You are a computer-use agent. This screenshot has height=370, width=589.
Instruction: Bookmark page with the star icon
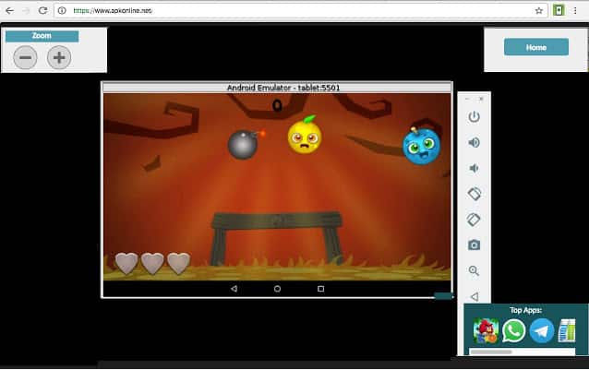pyautogui.click(x=538, y=10)
